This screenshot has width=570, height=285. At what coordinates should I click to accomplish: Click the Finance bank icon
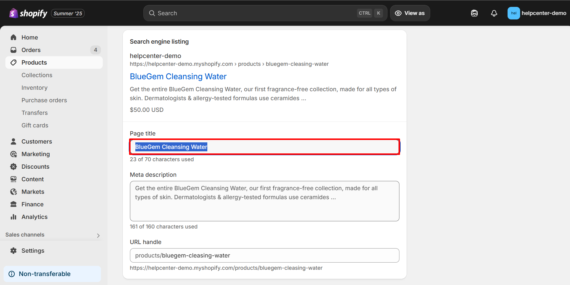coord(13,204)
